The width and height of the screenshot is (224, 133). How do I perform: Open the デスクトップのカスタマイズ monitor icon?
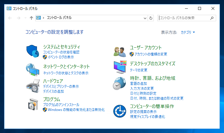pos(120,67)
